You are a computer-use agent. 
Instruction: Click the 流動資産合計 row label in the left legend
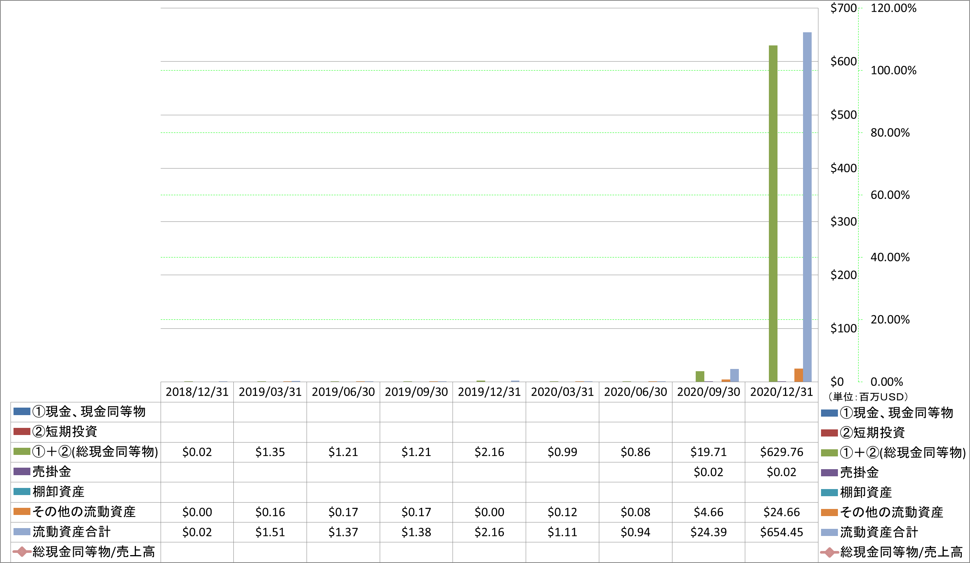72,532
